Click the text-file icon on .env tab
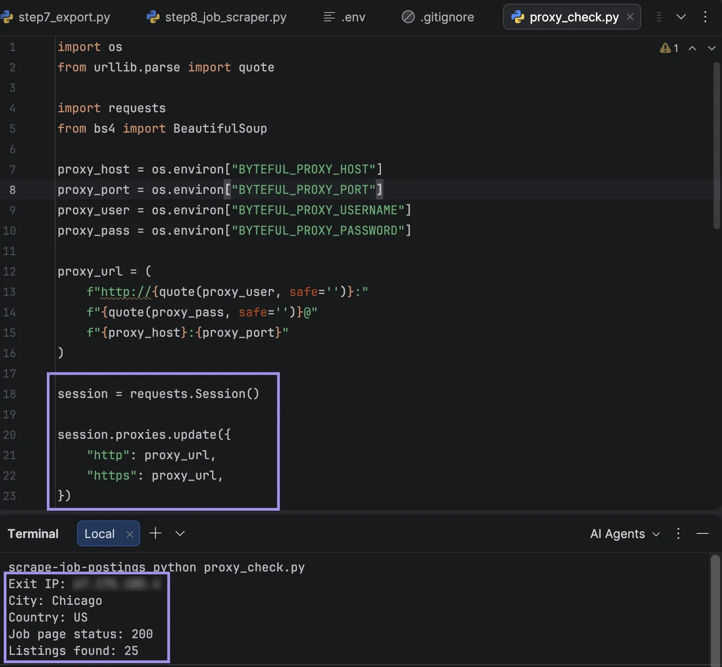This screenshot has height=667, width=722. [329, 17]
